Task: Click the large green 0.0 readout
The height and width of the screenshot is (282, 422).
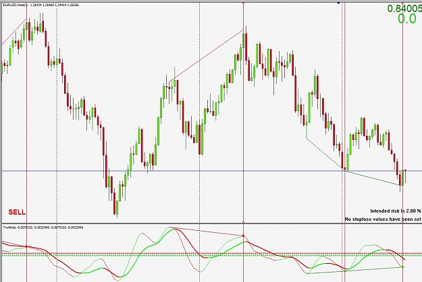Action: (407, 19)
